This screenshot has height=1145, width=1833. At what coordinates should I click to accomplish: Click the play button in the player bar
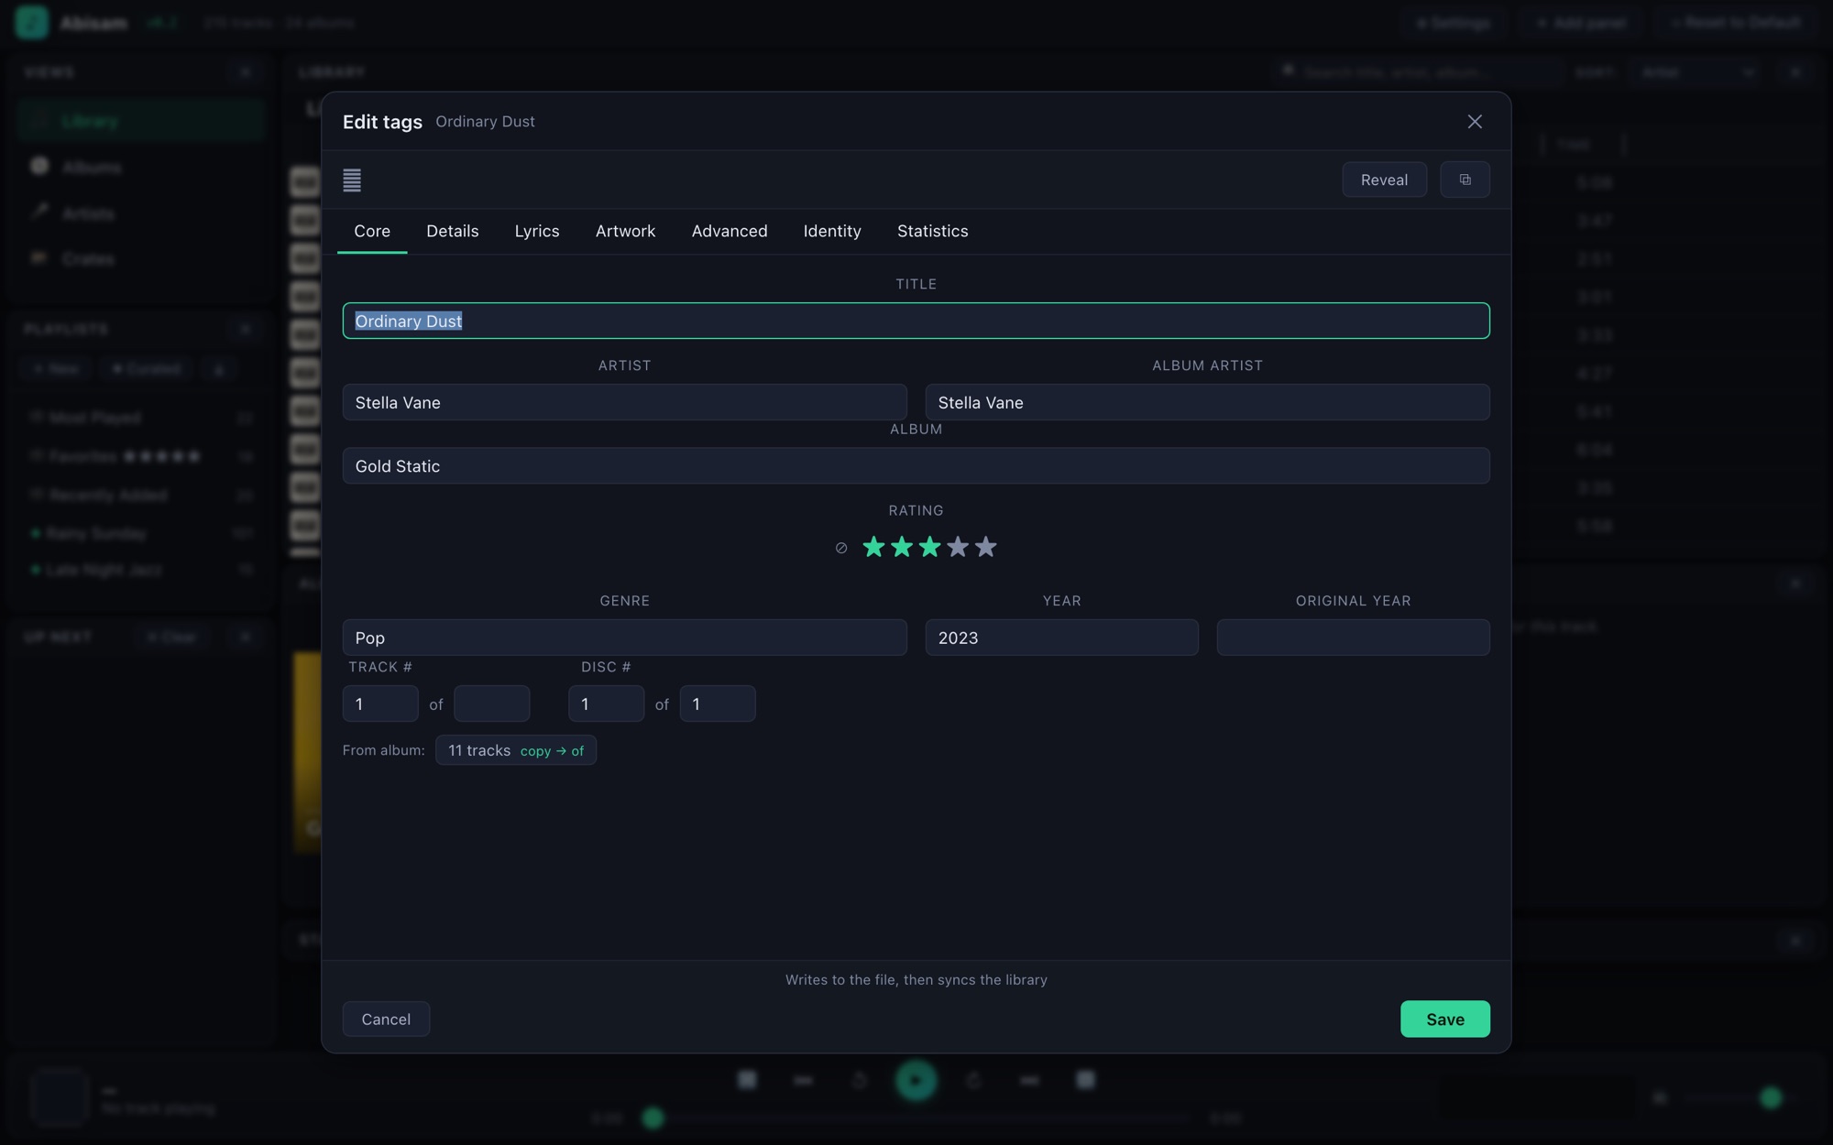[x=916, y=1081]
